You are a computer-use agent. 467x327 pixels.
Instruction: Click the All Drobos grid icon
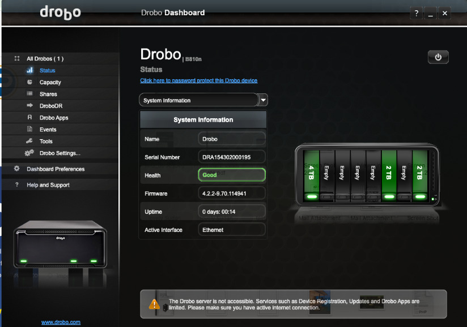17,58
